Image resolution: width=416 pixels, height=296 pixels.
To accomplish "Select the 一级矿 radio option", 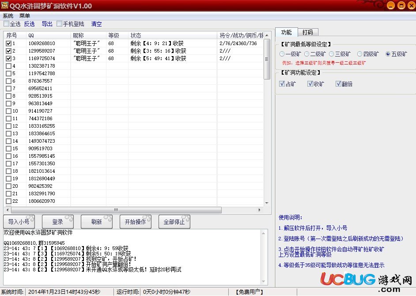I will click(x=282, y=54).
